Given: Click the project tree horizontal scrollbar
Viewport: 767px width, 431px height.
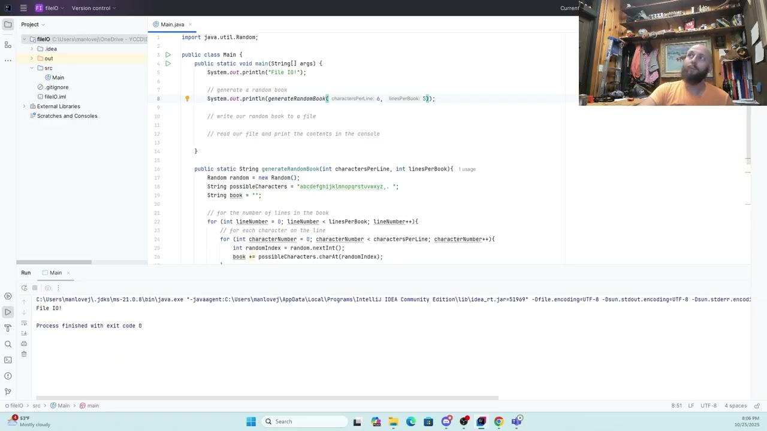Looking at the screenshot, I should click(54, 262).
